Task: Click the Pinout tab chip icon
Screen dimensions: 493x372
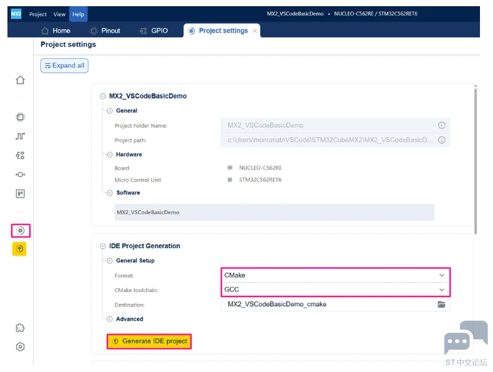Action: pyautogui.click(x=94, y=31)
